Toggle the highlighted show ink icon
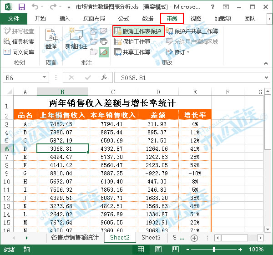This screenshot has height=255, width=273. tap(104, 52)
